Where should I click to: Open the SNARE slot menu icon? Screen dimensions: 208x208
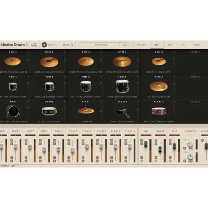tap(65, 102)
